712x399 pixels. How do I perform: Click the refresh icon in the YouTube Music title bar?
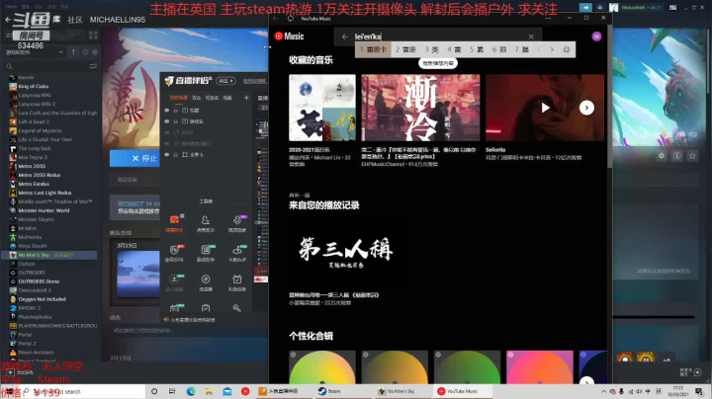pyautogui.click(x=291, y=18)
